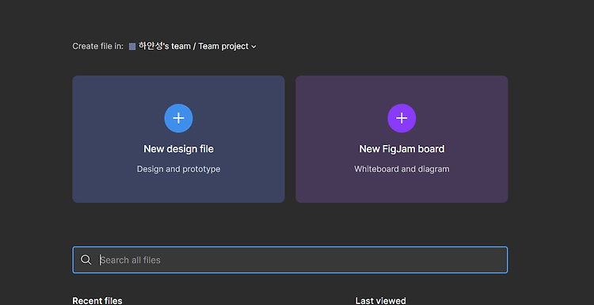Expand the team project chevron dropdown

(x=253, y=47)
